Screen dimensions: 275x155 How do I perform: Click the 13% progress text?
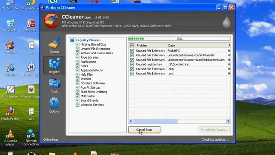pos(180,39)
